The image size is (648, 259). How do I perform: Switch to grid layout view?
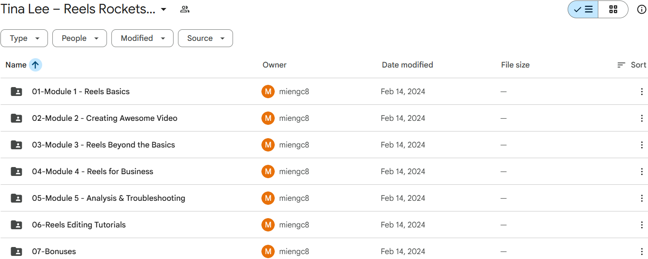tap(613, 9)
